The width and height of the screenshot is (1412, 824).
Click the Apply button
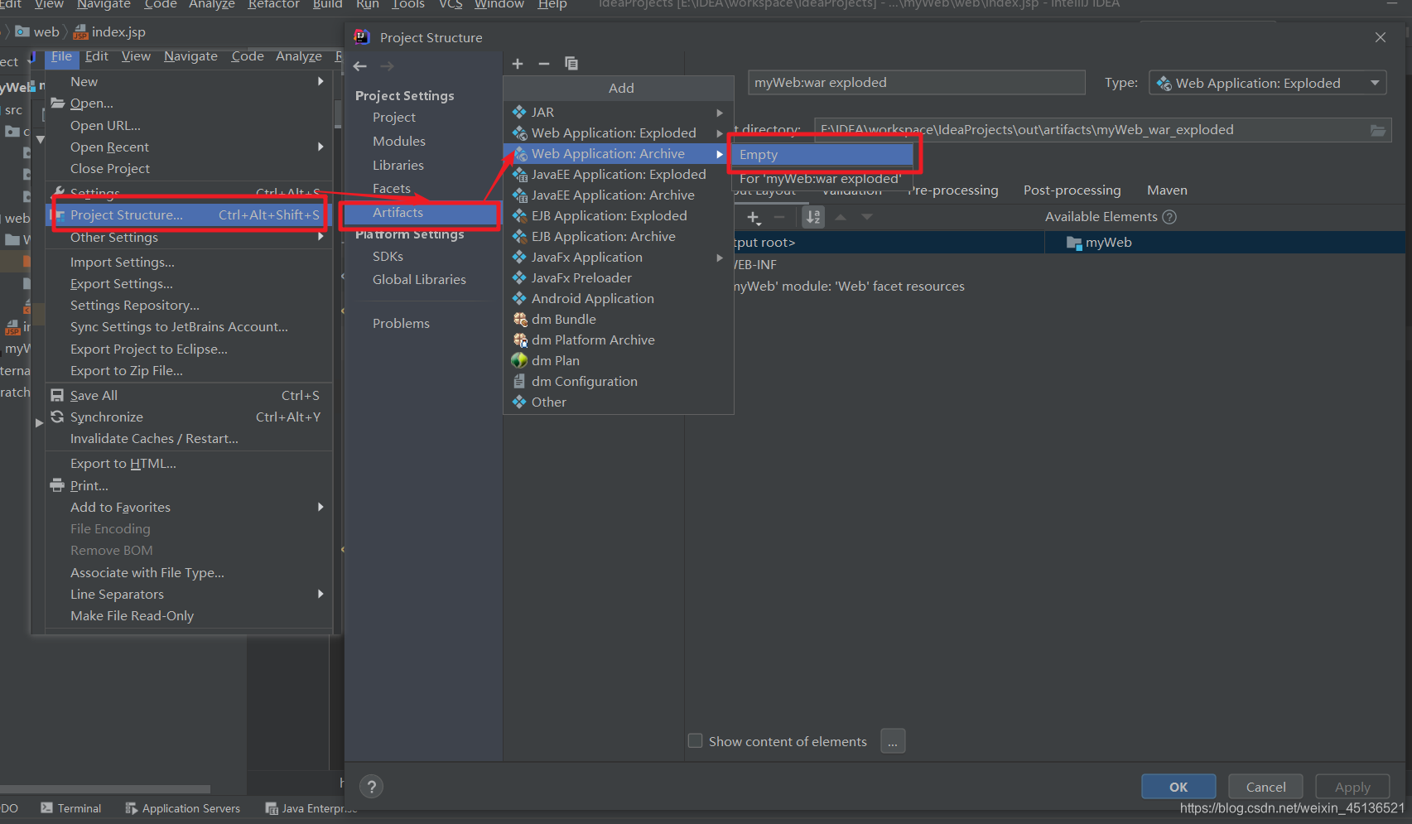[x=1352, y=787]
